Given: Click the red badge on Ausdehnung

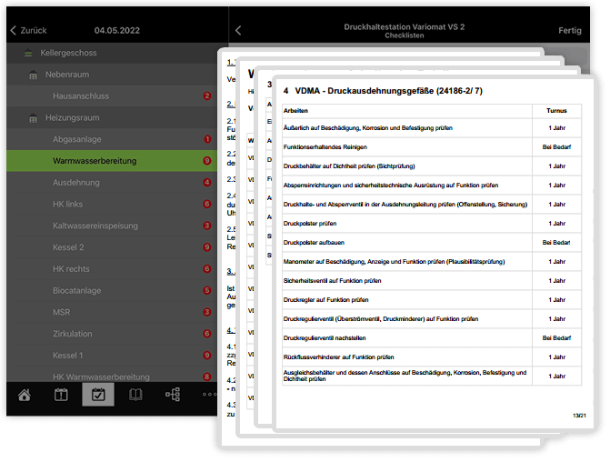Looking at the screenshot, I should (207, 183).
